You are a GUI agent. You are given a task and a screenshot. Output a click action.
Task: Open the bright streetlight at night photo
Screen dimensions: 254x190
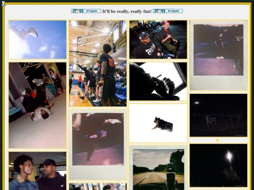click(x=219, y=166)
